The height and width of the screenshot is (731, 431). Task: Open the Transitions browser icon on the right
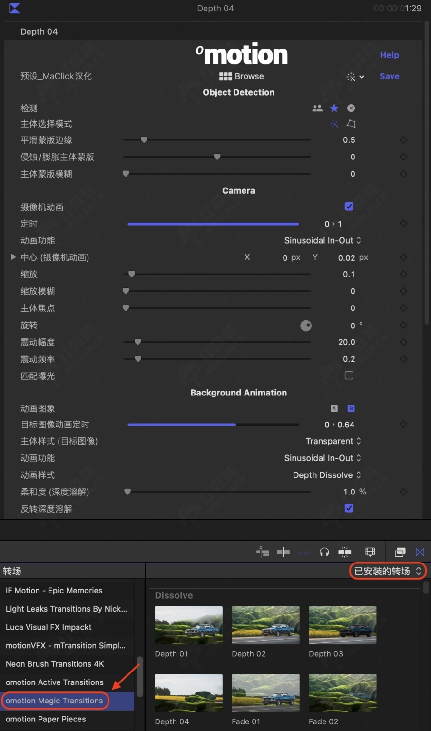(420, 552)
